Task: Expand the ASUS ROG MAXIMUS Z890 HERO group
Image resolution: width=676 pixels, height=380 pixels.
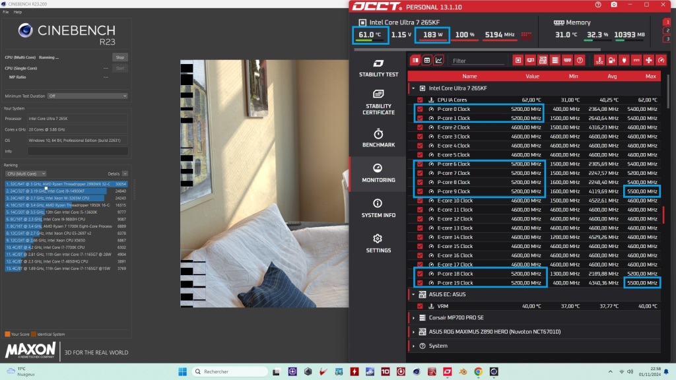Action: (x=413, y=332)
